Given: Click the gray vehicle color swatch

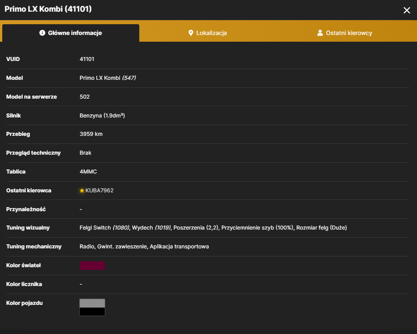Looking at the screenshot, I should (x=92, y=303).
